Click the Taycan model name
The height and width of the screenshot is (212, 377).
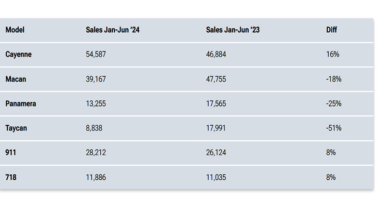tap(17, 128)
